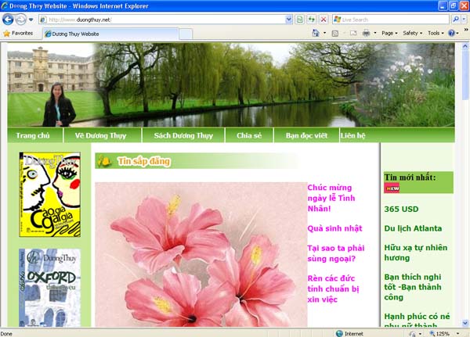Viewport: 470px width, 337px height.
Task: Expand the Safety dropdown menu
Action: tap(412, 34)
